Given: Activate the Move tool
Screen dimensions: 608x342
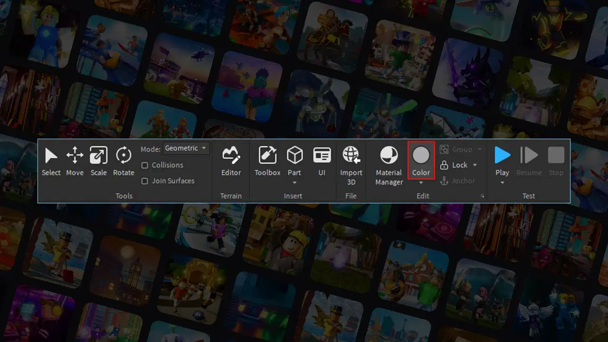Looking at the screenshot, I should coord(75,161).
